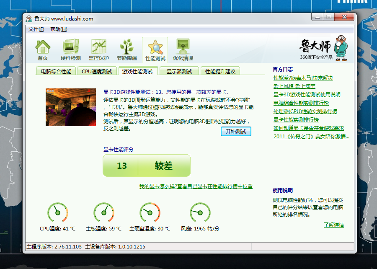
Task: Switch to 显示器测试 tab
Action: pos(179,71)
